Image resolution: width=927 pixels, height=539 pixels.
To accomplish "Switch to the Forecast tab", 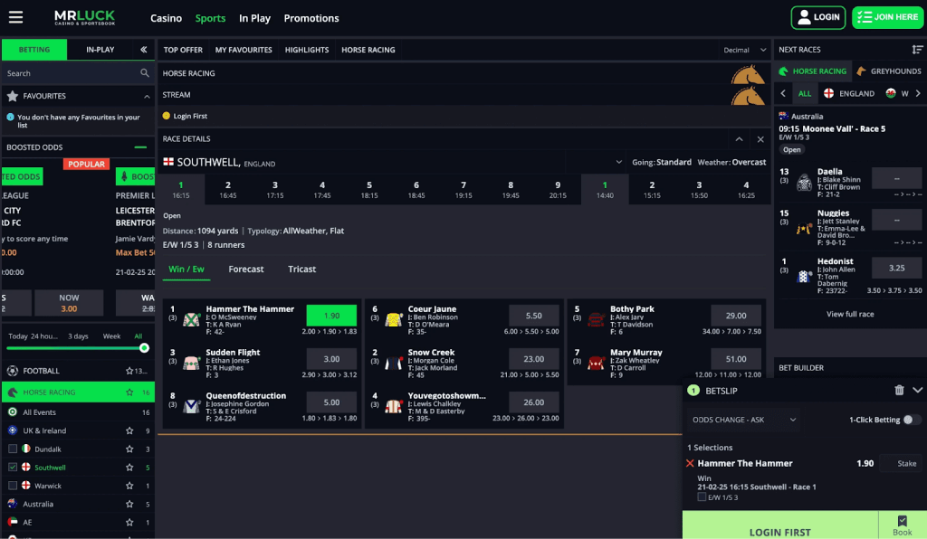I will click(x=246, y=269).
